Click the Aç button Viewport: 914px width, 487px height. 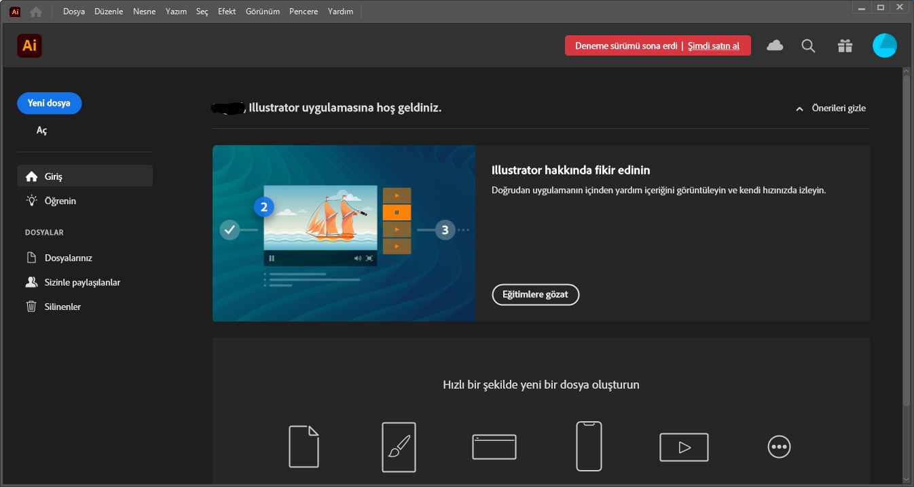[42, 130]
